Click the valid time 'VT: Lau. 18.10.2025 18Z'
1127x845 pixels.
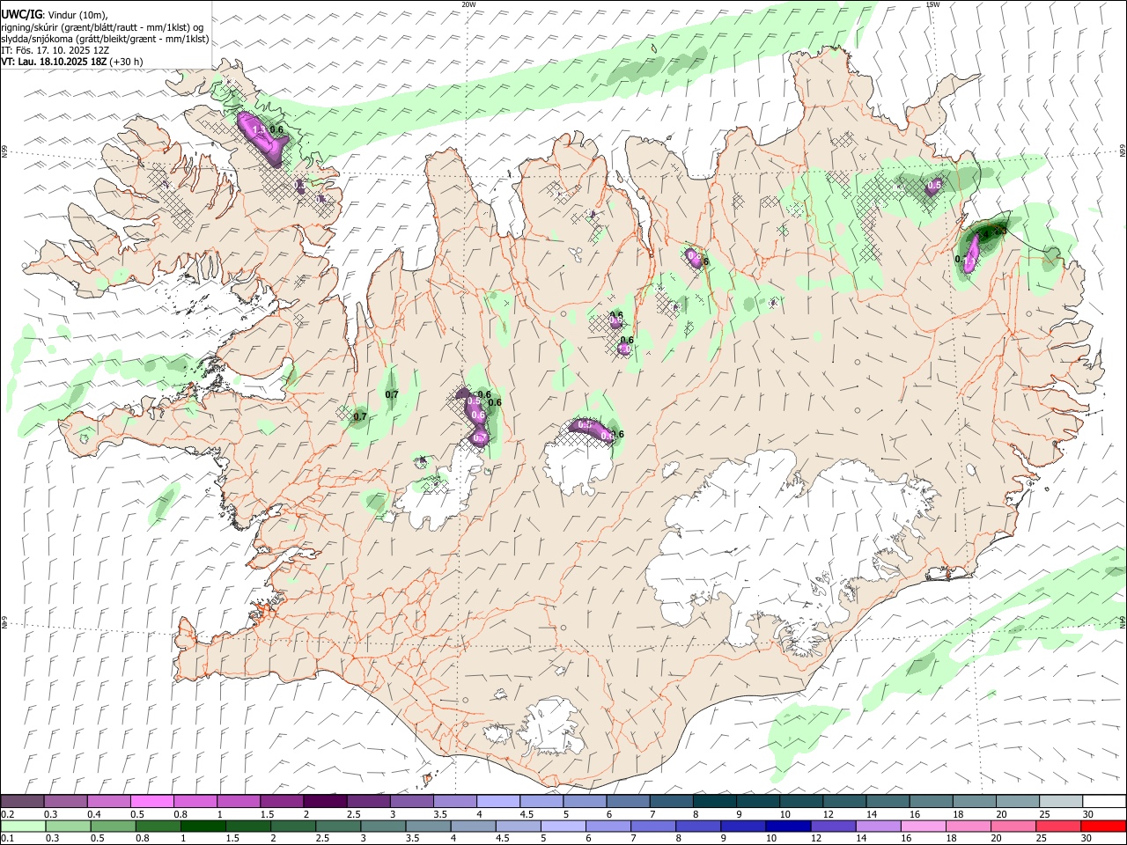pos(54,62)
